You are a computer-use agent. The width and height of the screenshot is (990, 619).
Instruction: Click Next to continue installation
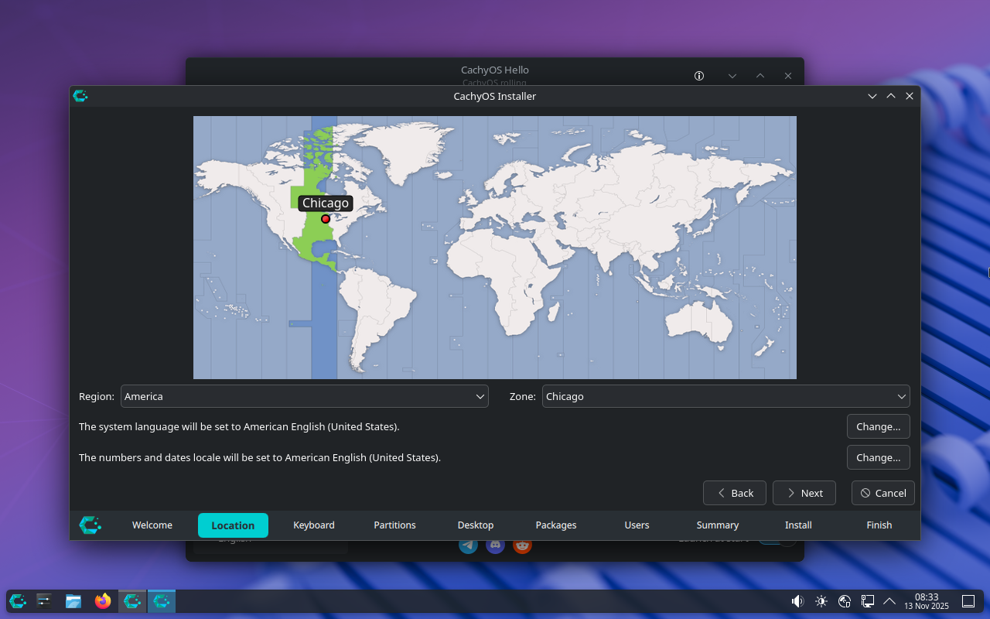pos(804,493)
